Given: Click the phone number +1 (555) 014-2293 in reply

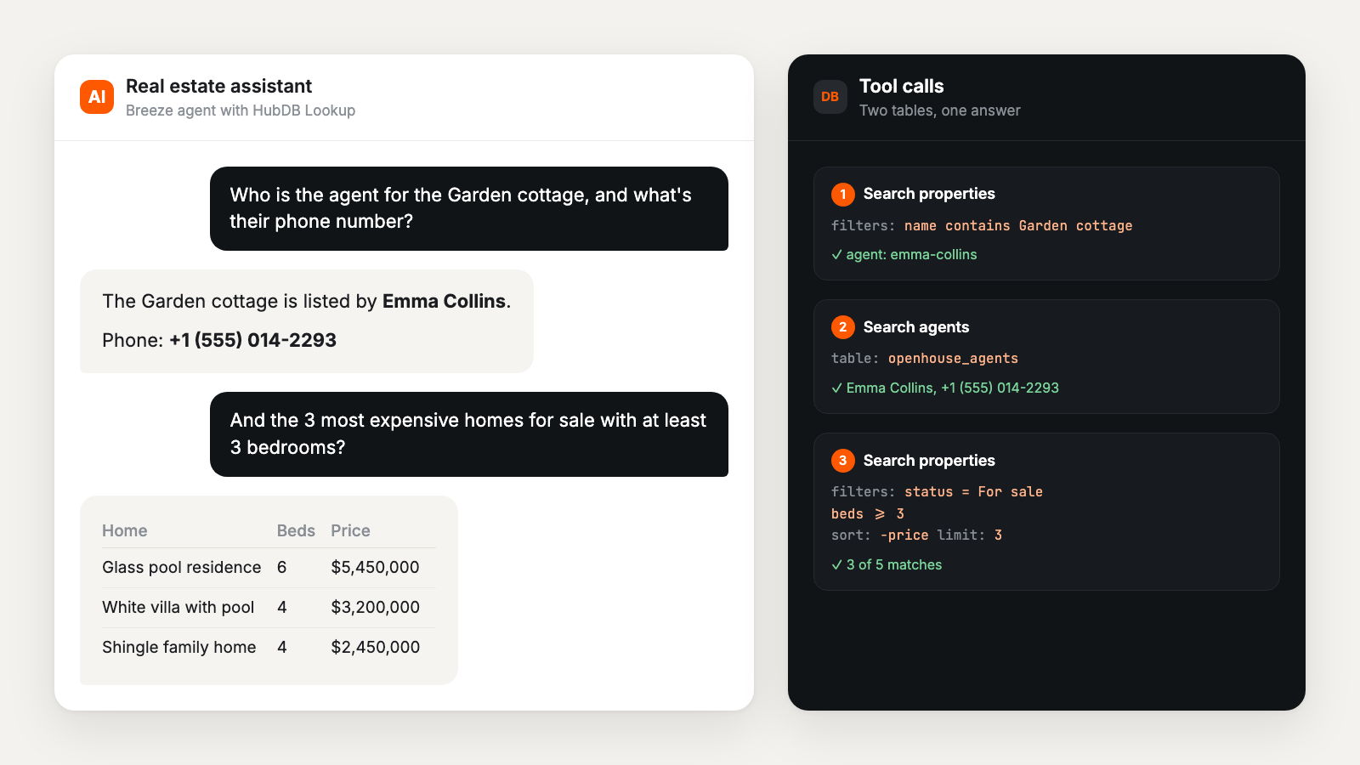Looking at the screenshot, I should click(x=252, y=340).
